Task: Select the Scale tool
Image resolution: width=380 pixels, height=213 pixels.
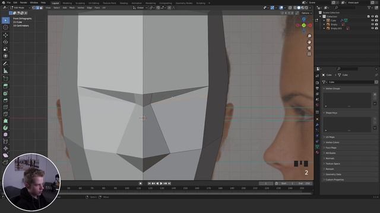Action: pos(5,49)
